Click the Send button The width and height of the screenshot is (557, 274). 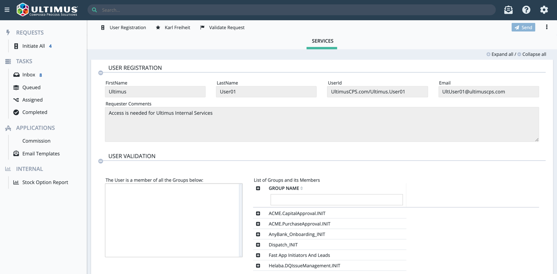coord(523,27)
